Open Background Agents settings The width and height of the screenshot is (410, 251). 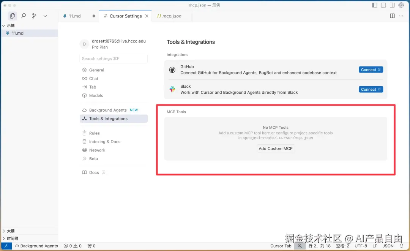point(114,110)
